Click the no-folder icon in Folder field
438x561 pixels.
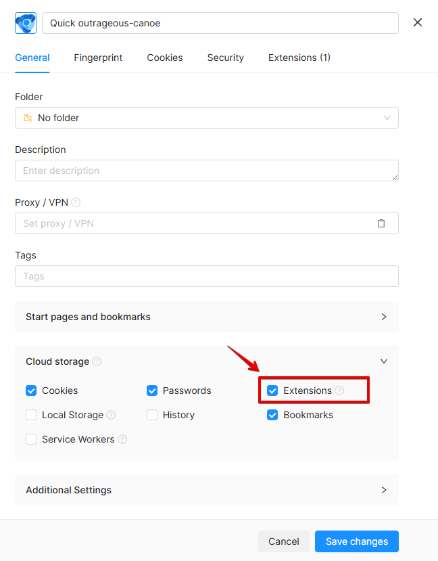[28, 118]
